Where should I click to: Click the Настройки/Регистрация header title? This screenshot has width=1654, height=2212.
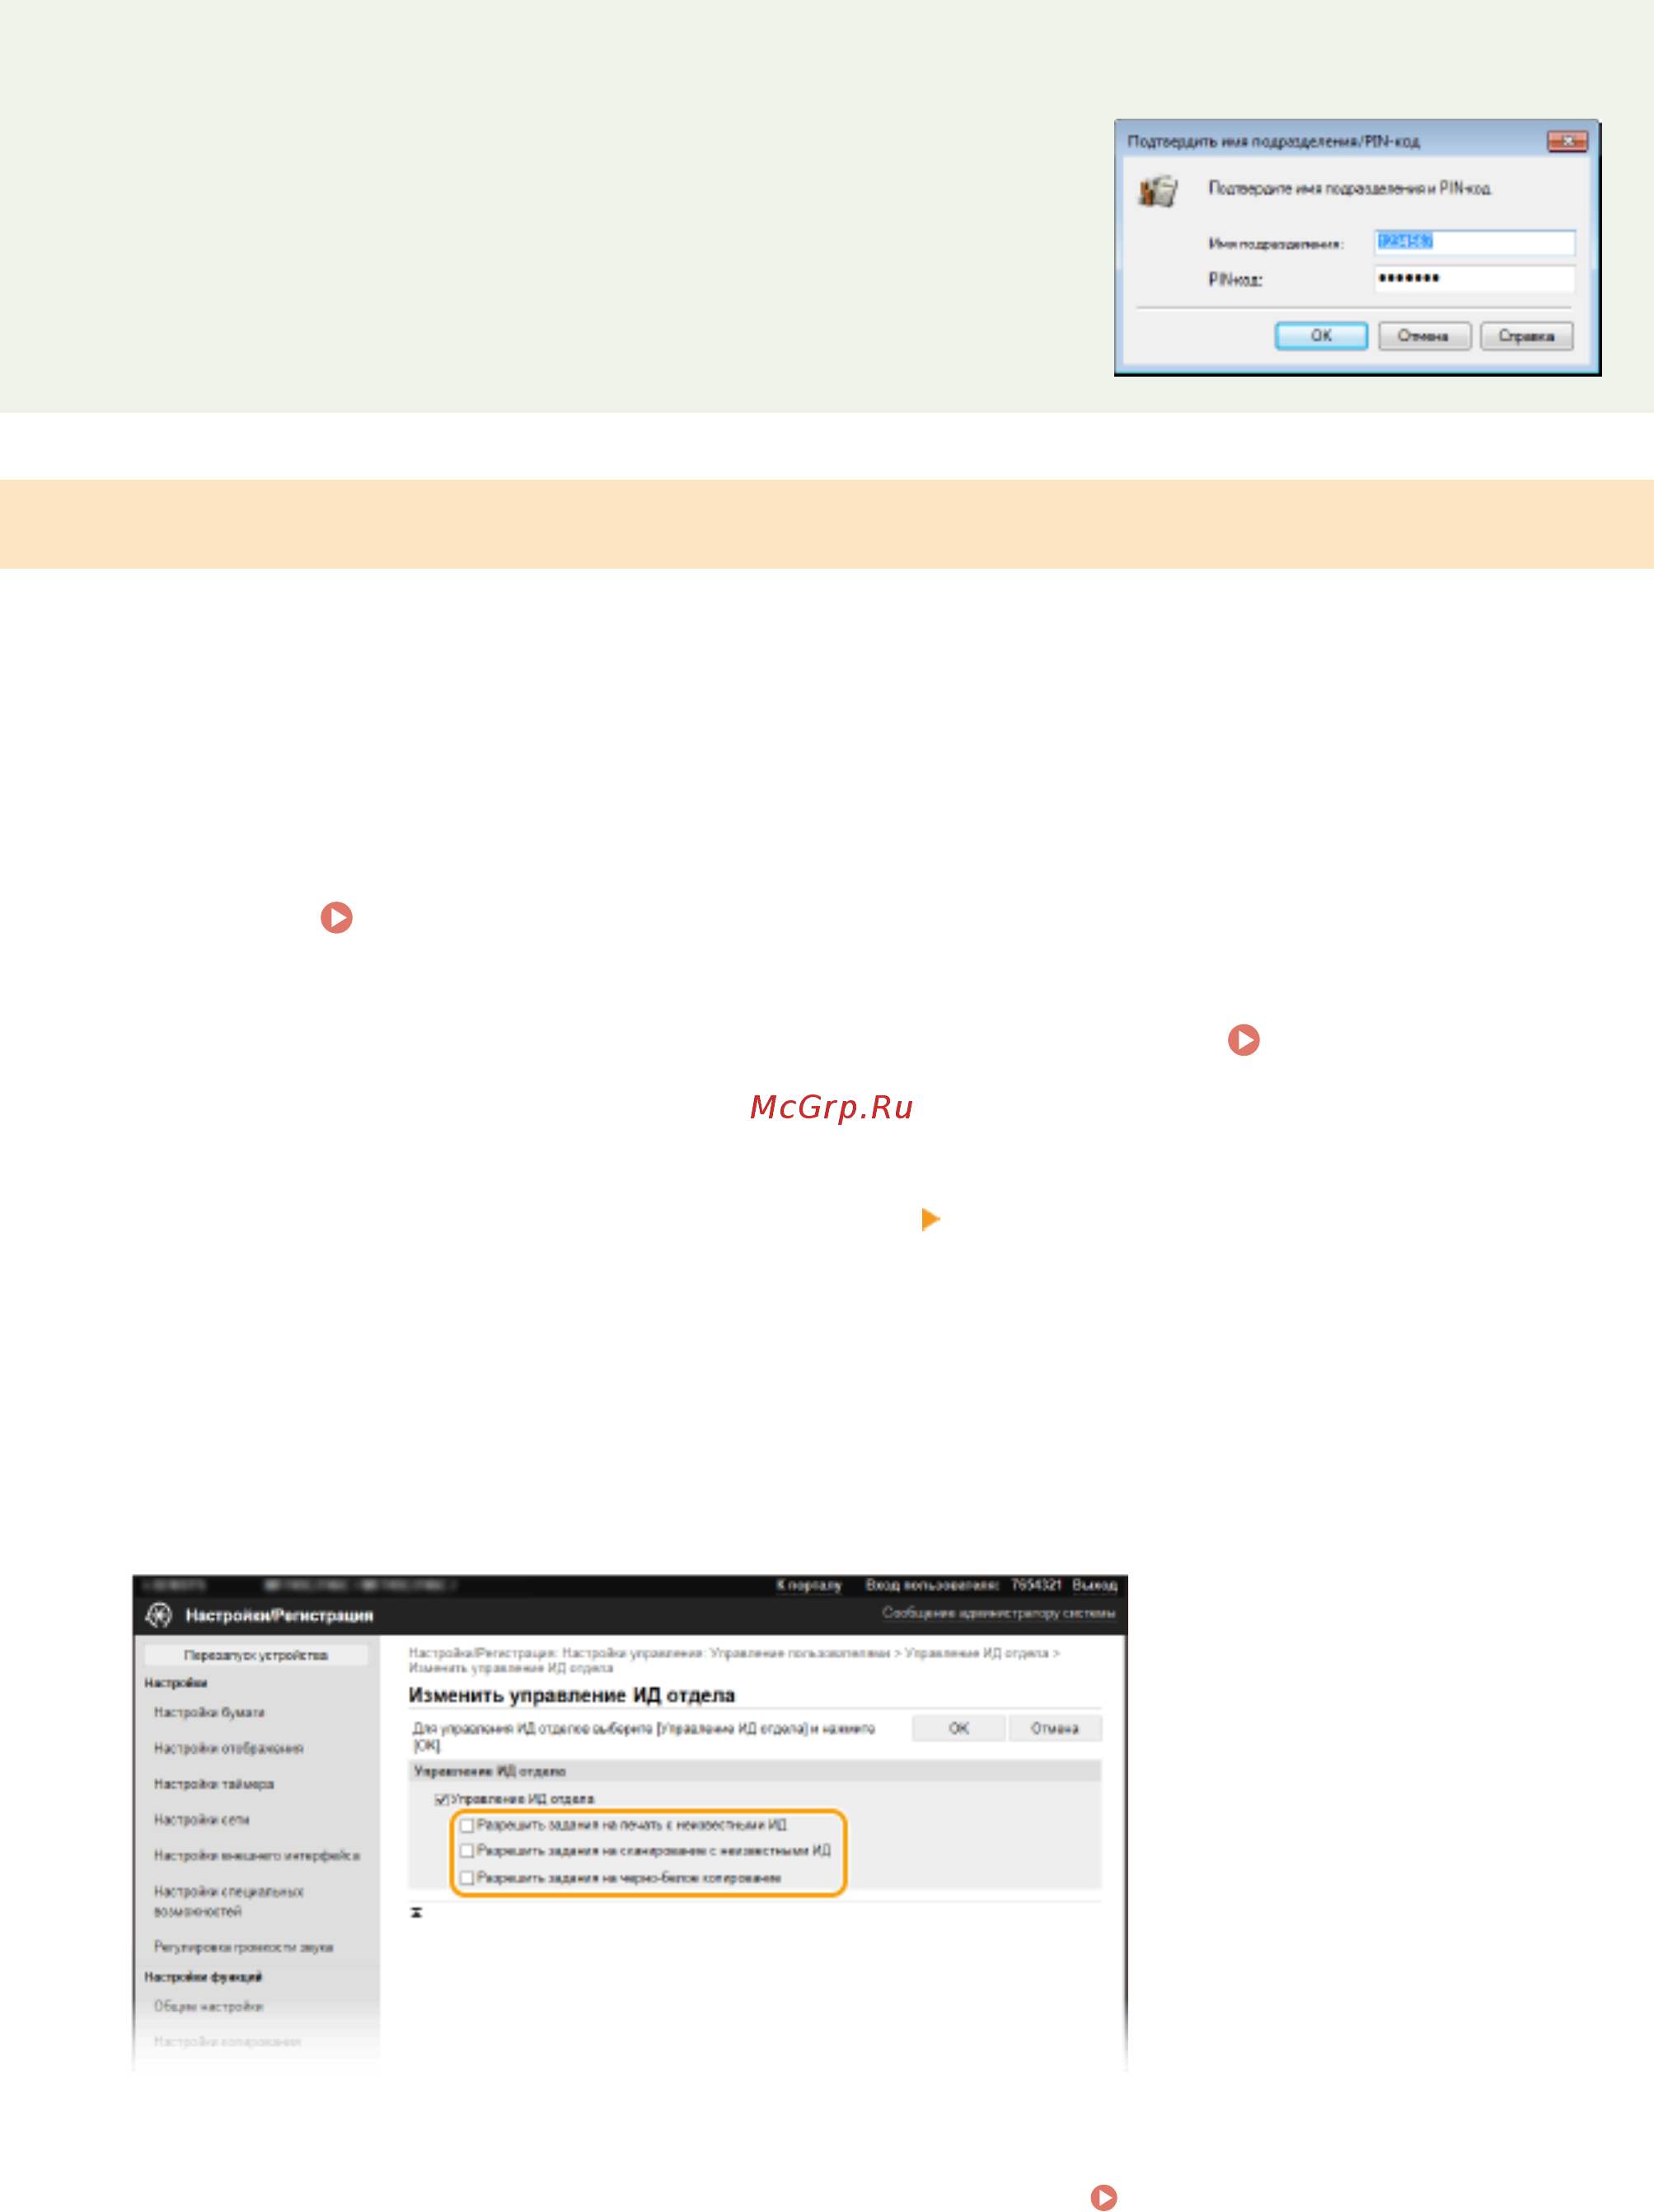pyautogui.click(x=279, y=1615)
